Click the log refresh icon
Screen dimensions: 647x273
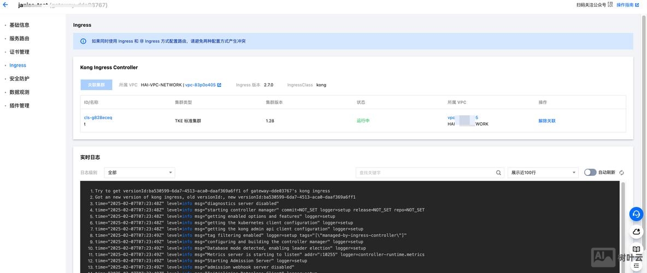coord(622,173)
